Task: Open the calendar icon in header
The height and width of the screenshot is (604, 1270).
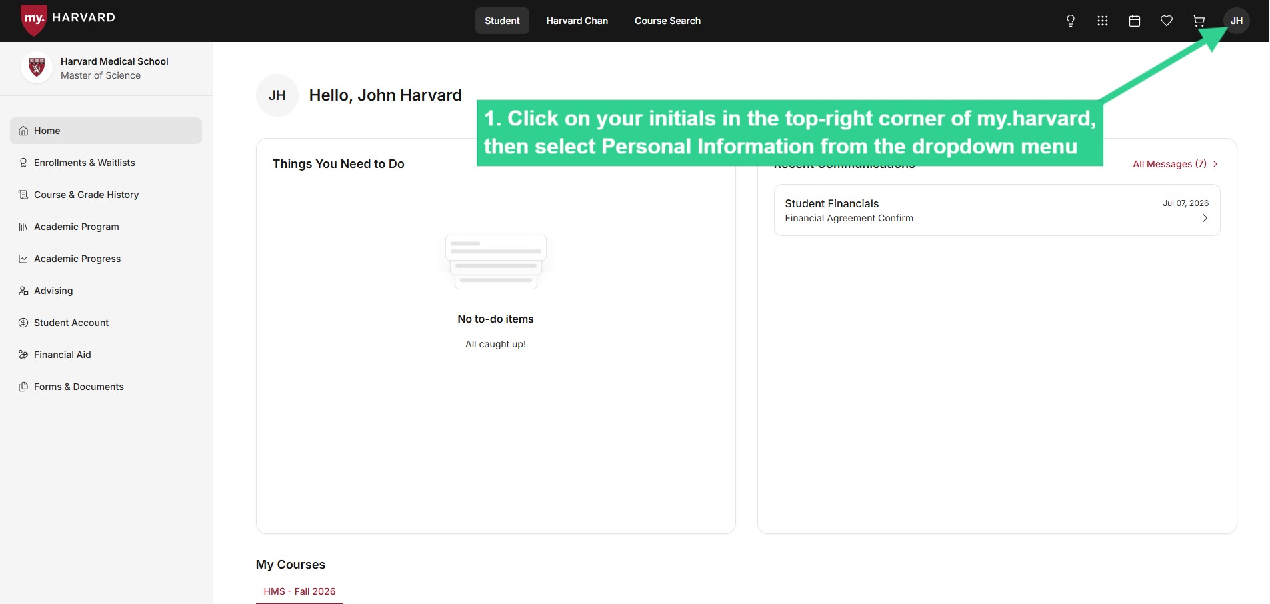Action: (1135, 21)
